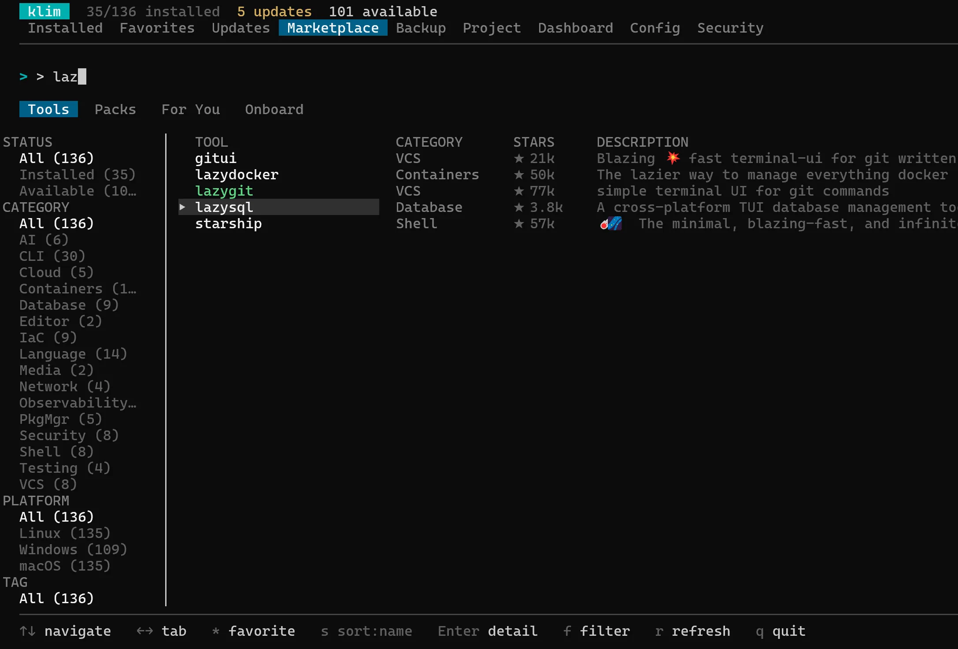
Task: Click the navigate arrows hint icon
Action: coord(28,631)
